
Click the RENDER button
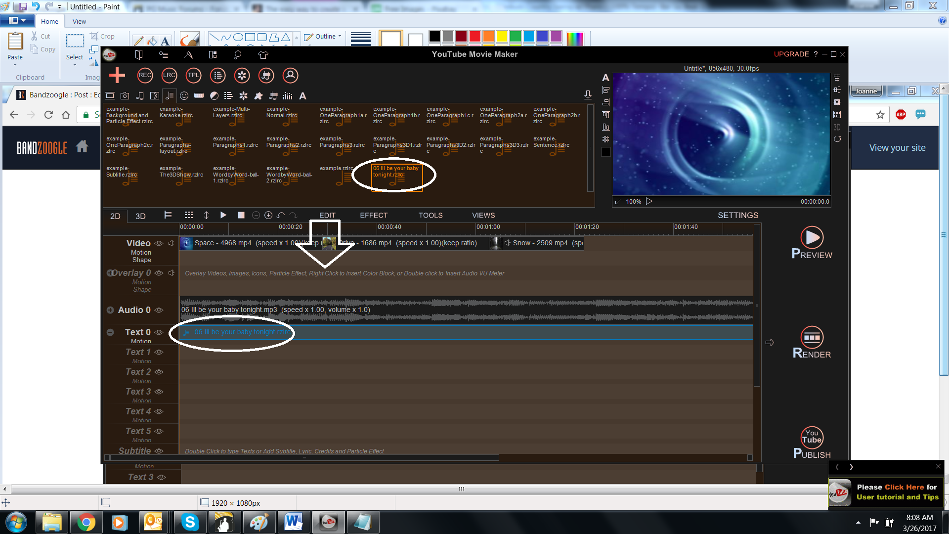coord(812,342)
